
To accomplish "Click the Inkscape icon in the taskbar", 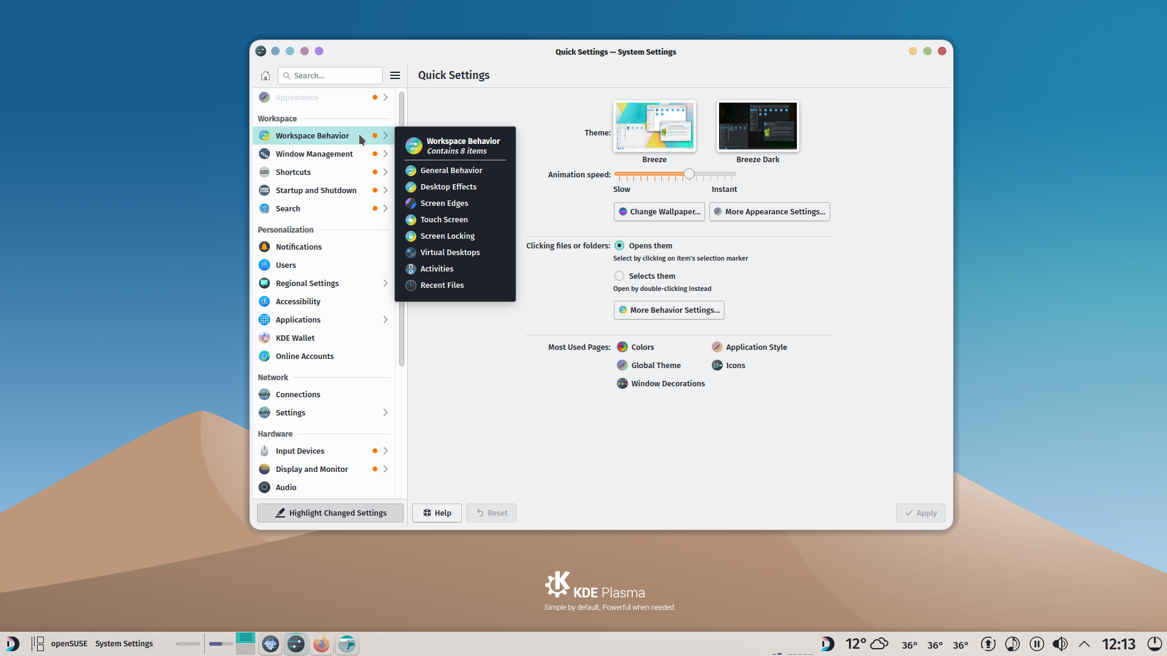I will (x=270, y=644).
